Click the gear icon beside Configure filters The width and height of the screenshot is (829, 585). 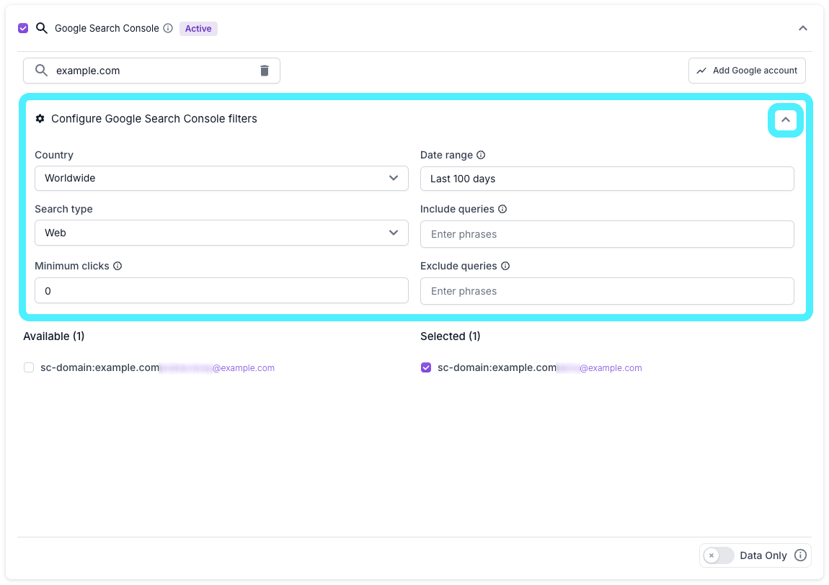coord(40,118)
